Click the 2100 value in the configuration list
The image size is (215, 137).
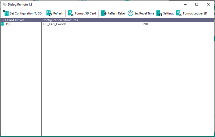146,24
